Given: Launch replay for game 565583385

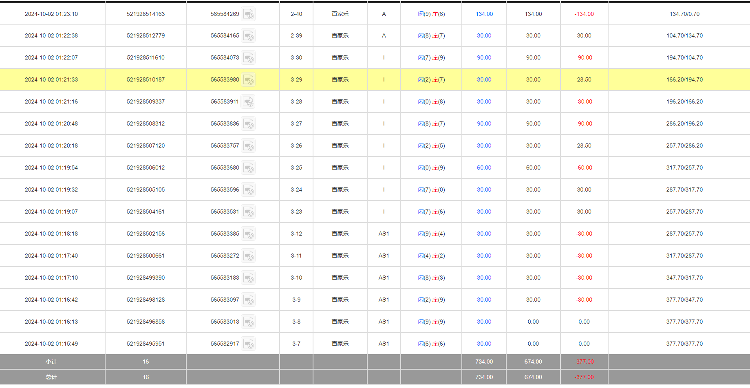Looking at the screenshot, I should click(248, 234).
